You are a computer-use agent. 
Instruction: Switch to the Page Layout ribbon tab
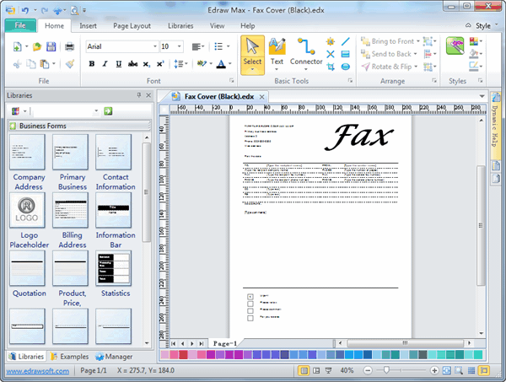pos(132,26)
